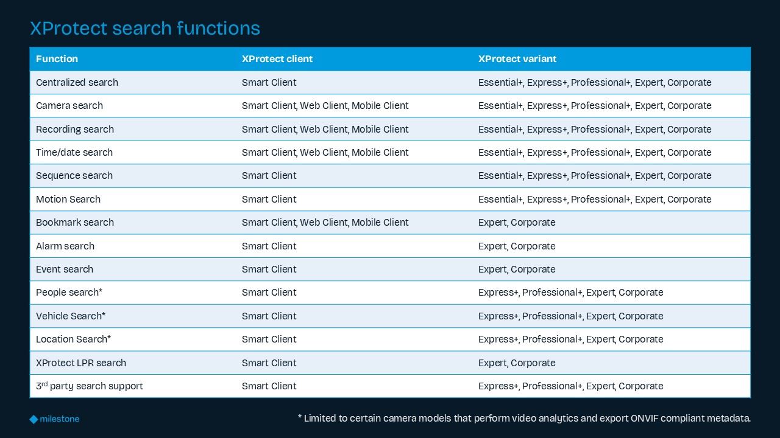Click the 'XProtect variant' column header
The width and height of the screenshot is (780, 438).
517,59
